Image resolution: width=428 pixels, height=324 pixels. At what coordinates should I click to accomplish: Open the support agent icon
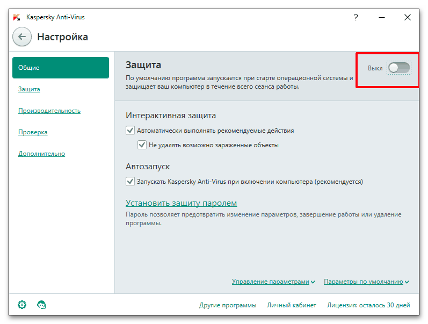(x=41, y=305)
